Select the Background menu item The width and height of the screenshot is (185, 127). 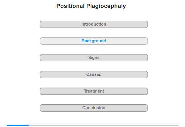(x=94, y=41)
